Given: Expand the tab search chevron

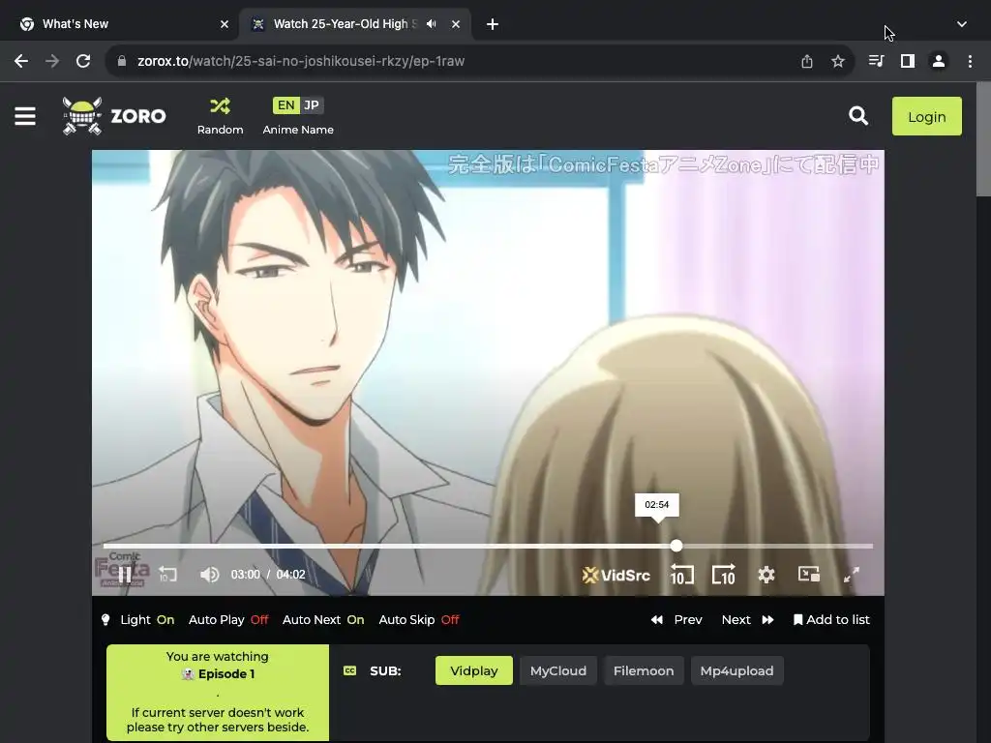Looking at the screenshot, I should pos(961,24).
